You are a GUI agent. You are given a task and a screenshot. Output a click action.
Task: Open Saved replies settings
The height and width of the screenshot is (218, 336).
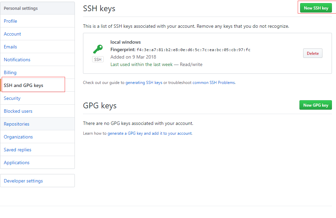coord(38,150)
